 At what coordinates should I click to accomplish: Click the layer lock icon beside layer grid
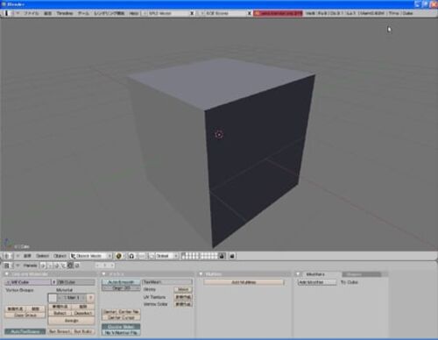(x=222, y=256)
